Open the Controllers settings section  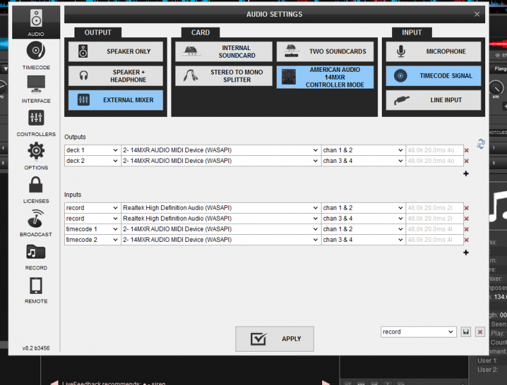36,123
